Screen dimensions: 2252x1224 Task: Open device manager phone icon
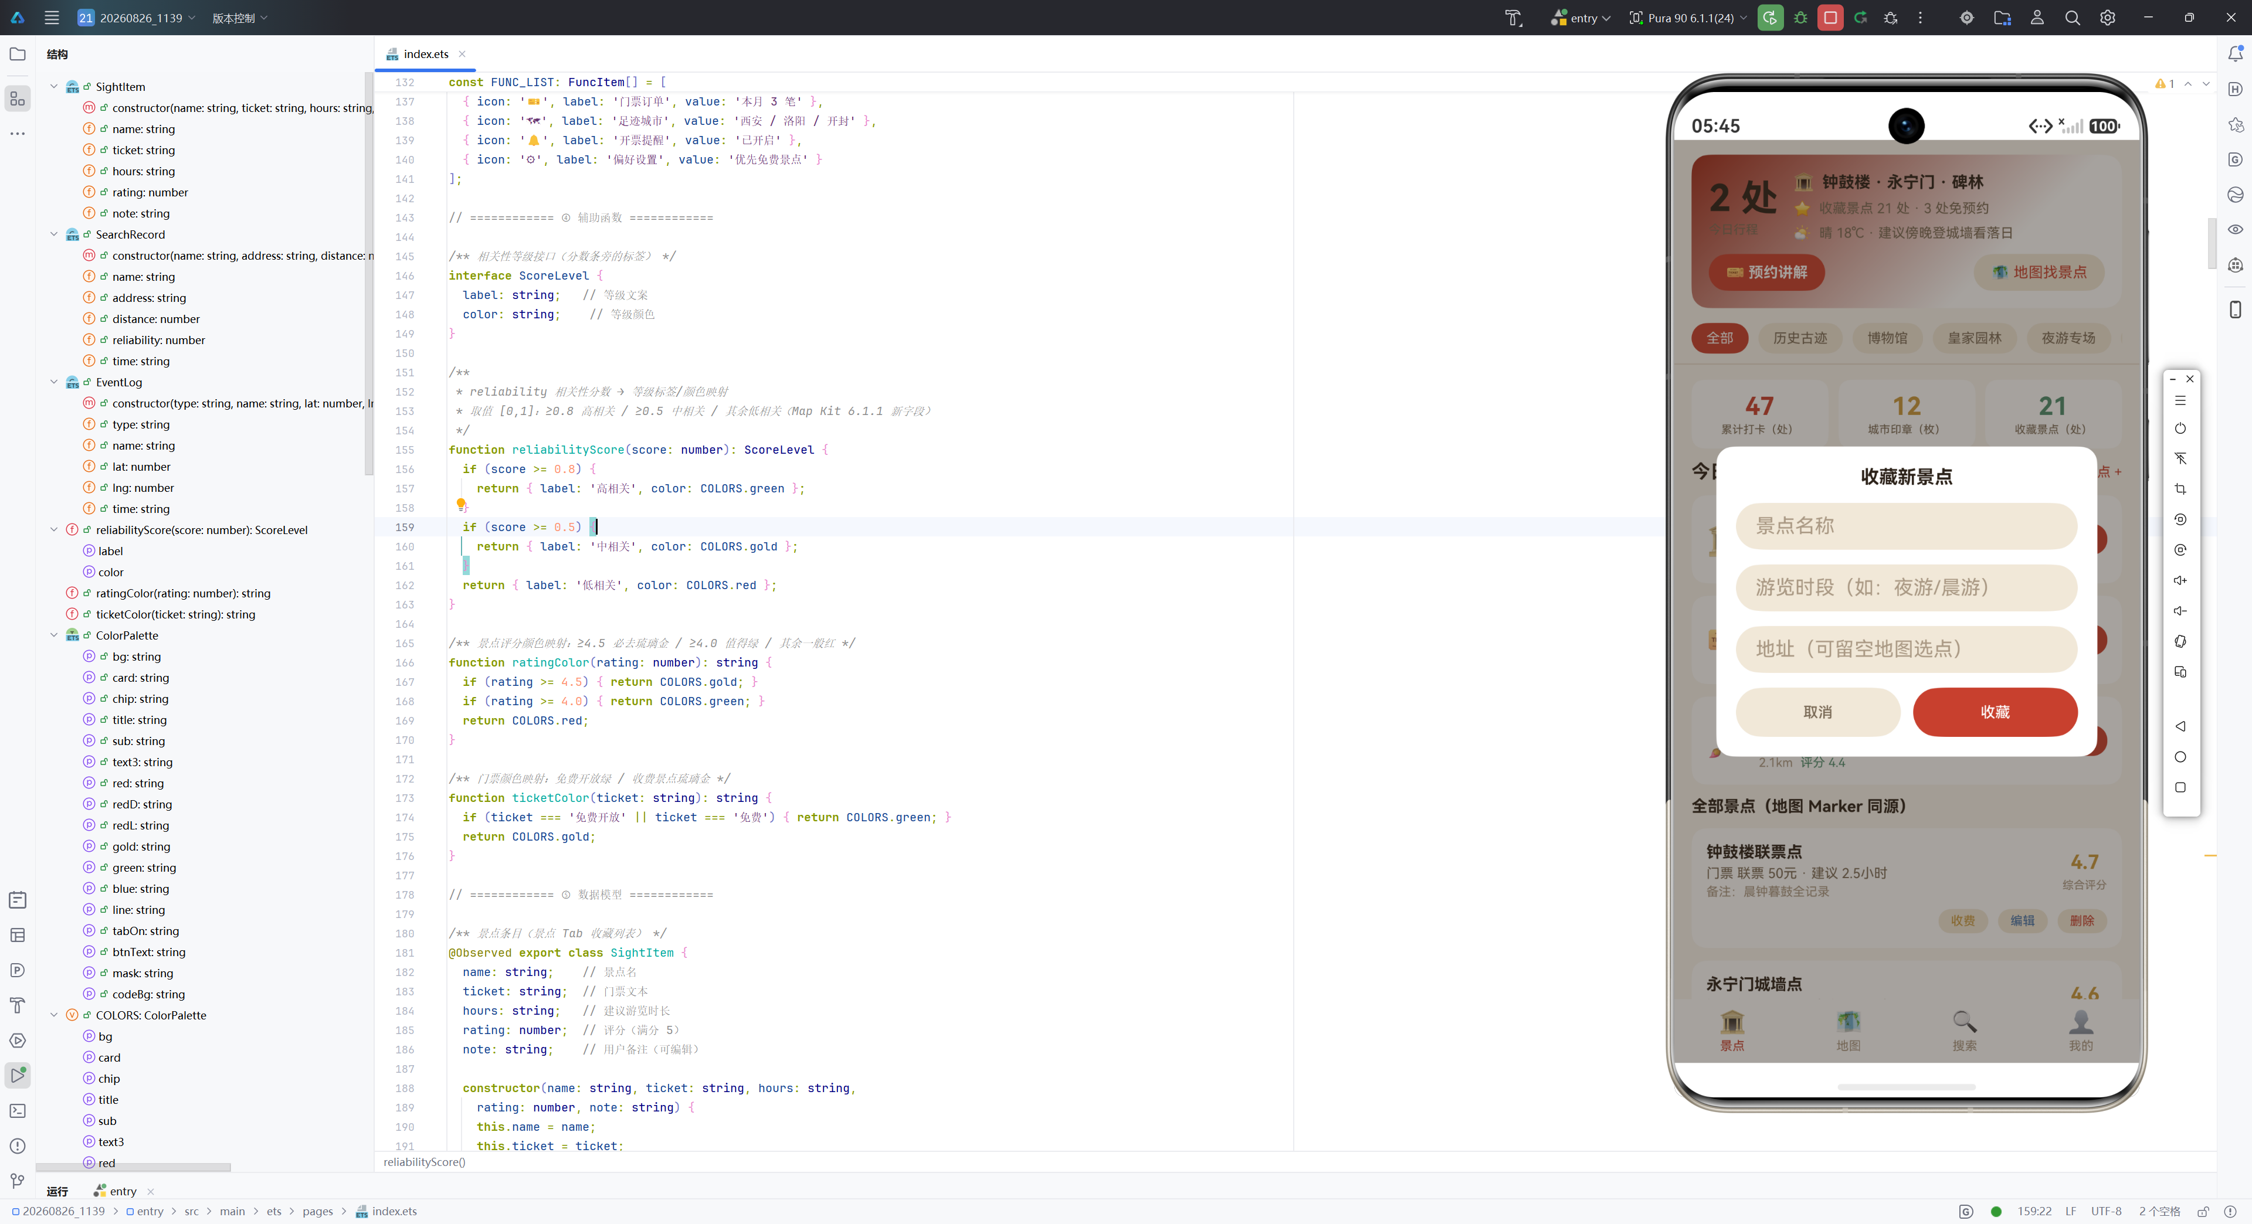2234,310
